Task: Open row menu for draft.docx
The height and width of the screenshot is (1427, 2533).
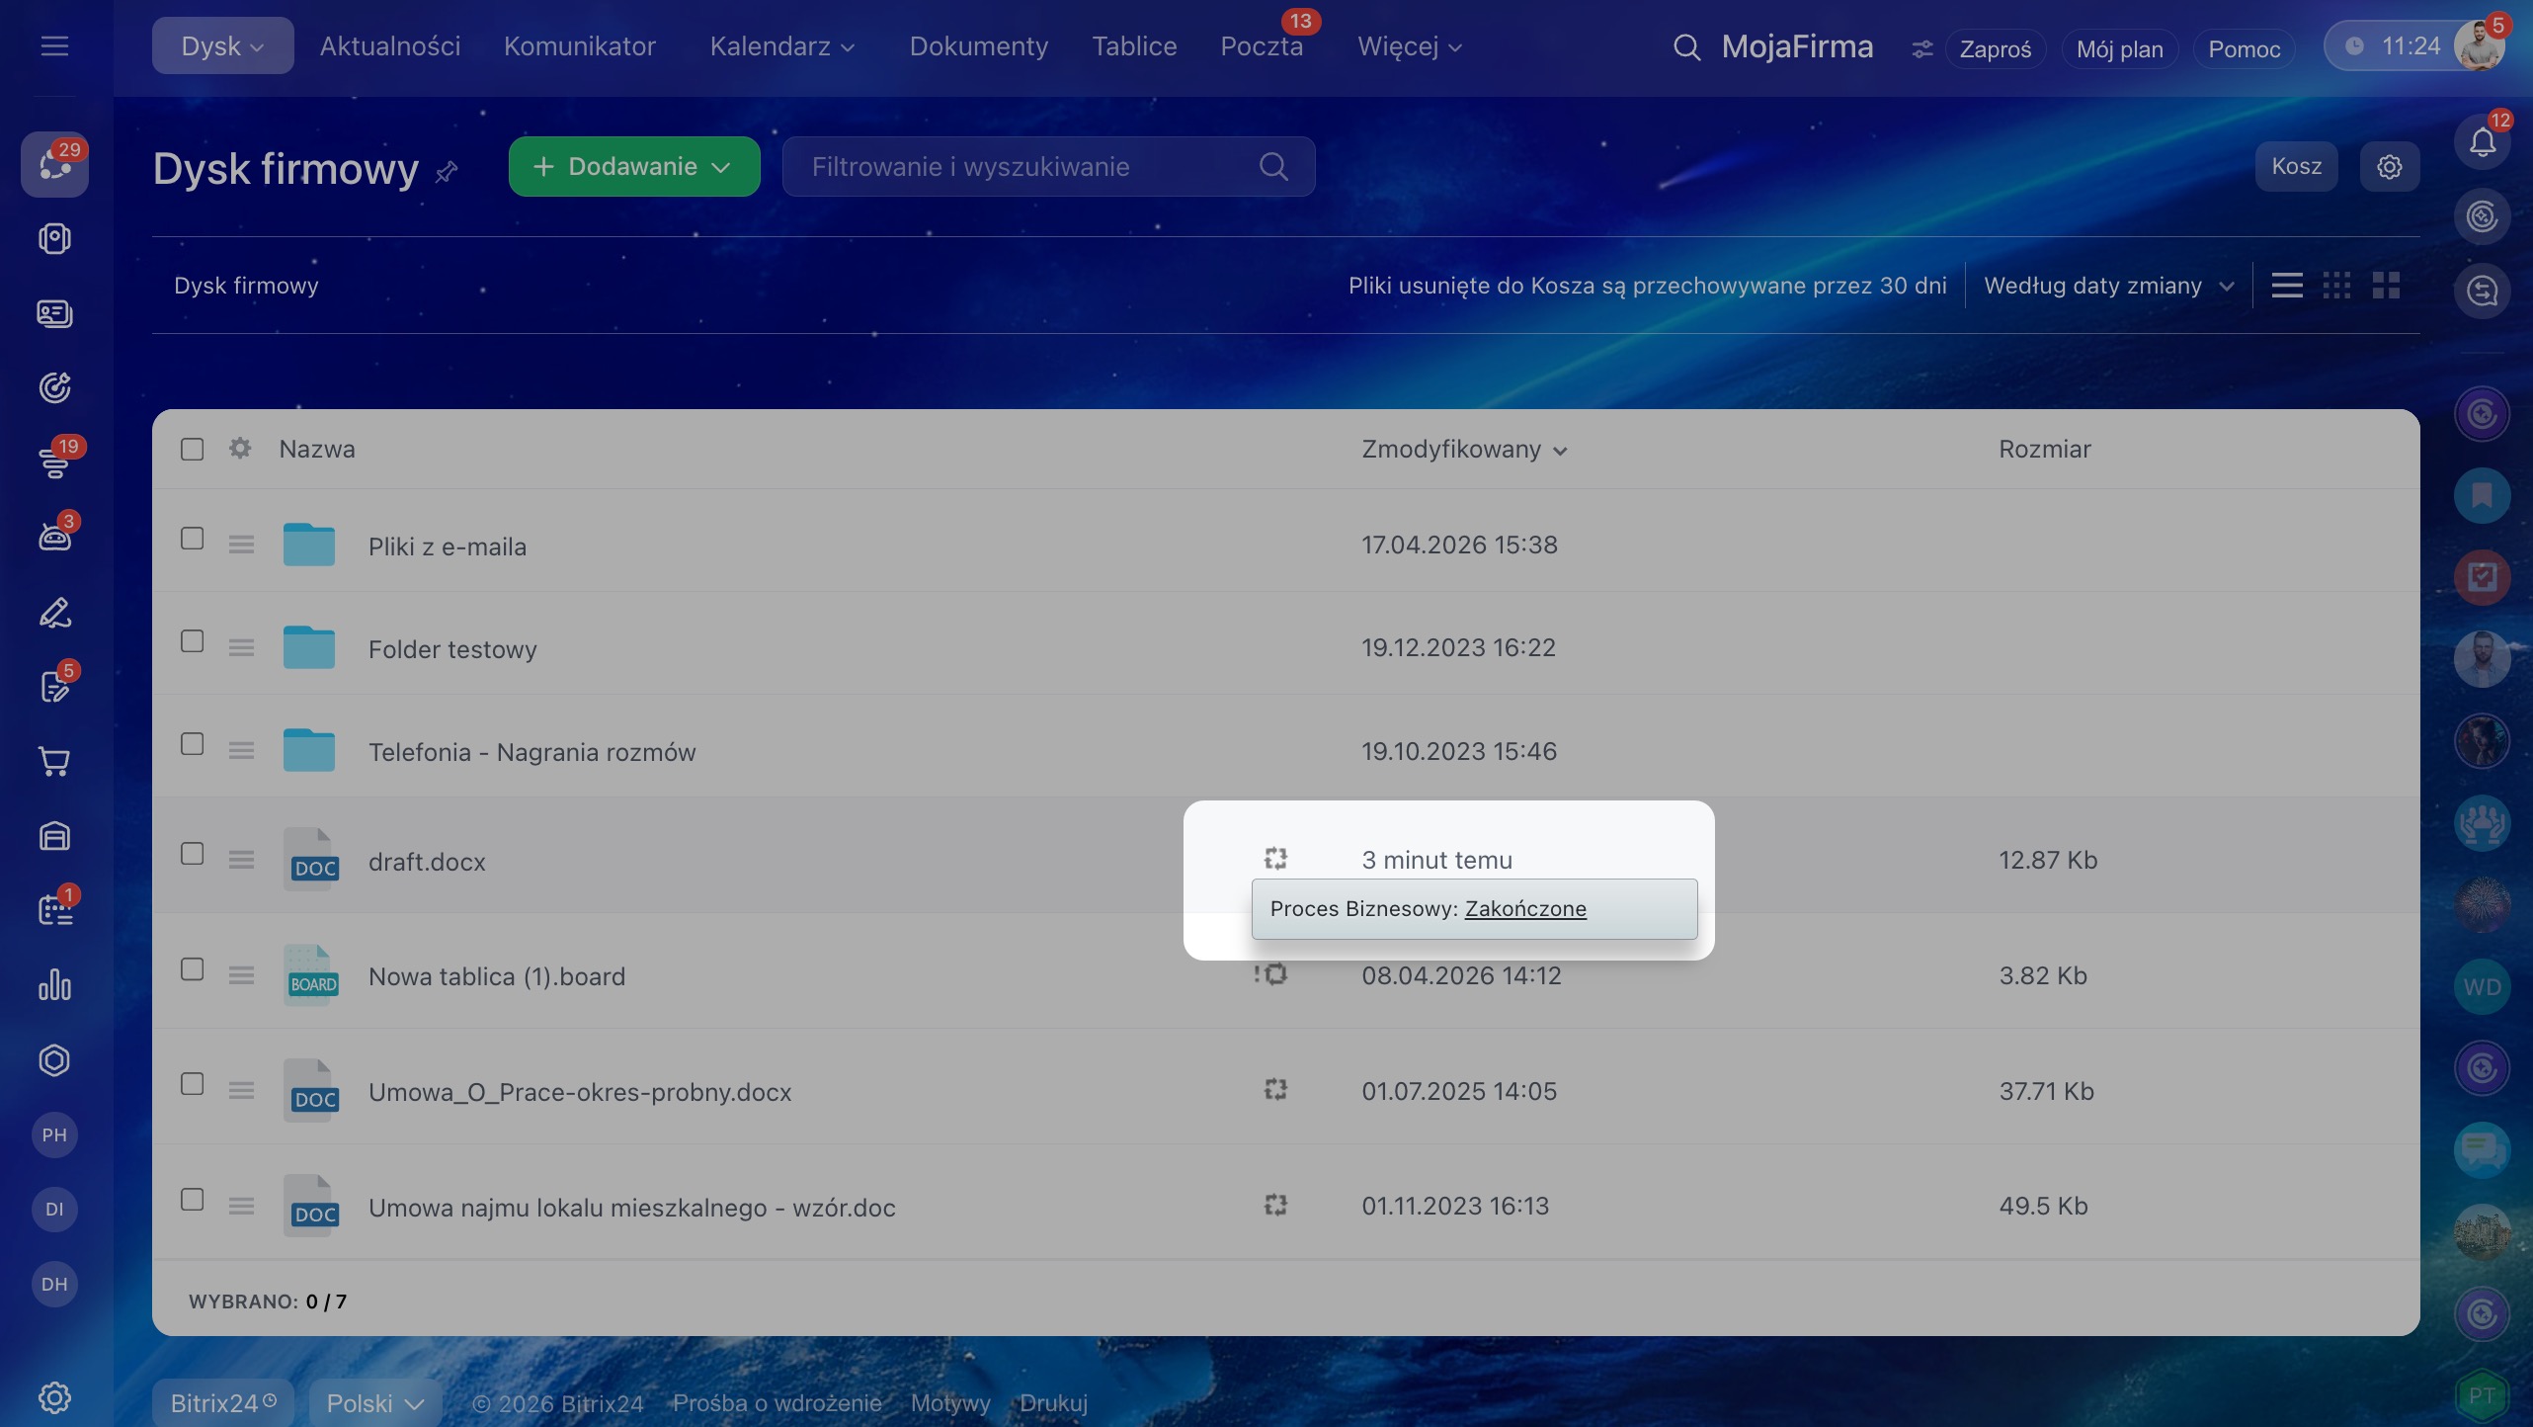Action: click(x=241, y=860)
